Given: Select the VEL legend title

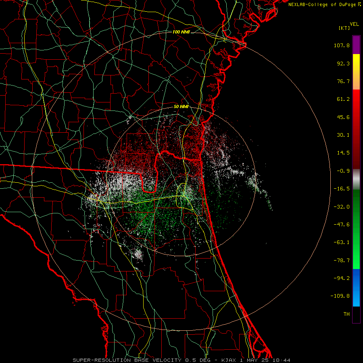Looking at the screenshot, I should pos(354,24).
